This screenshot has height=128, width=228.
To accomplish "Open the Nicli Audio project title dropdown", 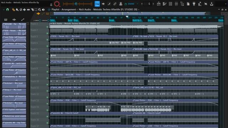I will tap(109, 10).
